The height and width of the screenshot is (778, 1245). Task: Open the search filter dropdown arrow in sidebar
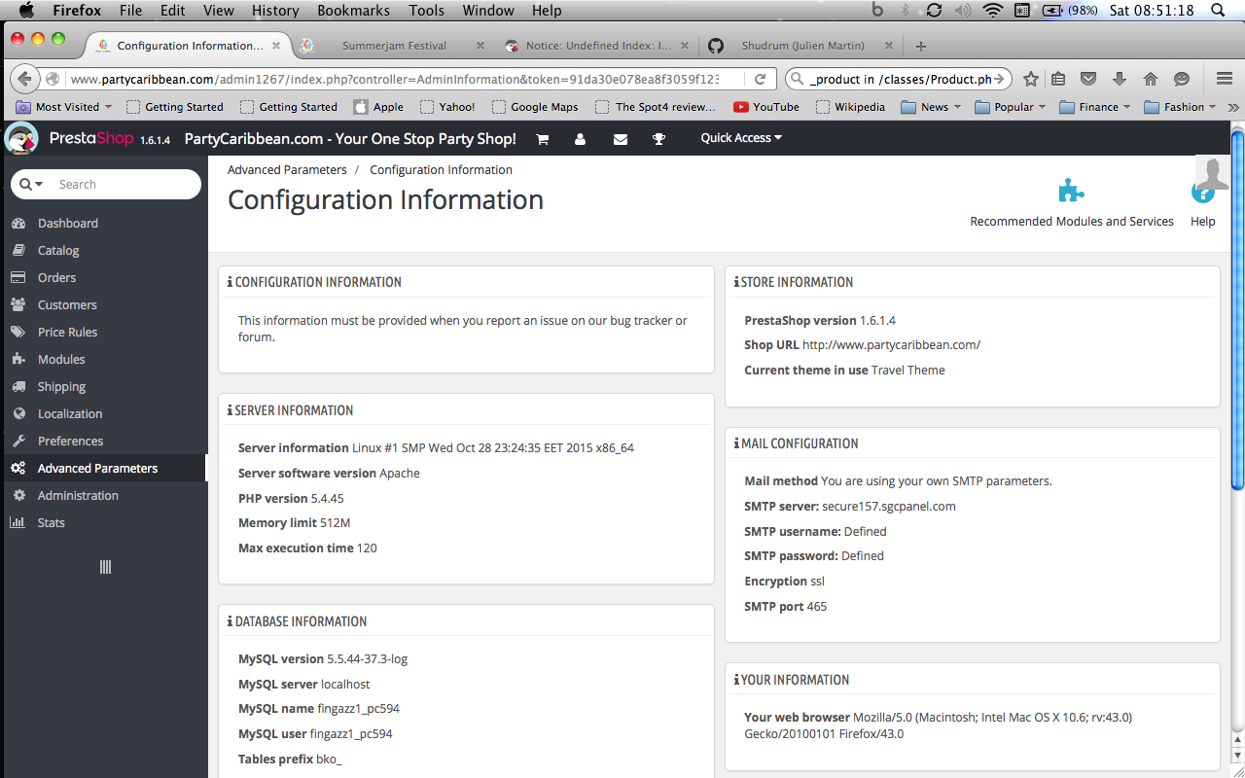31,184
